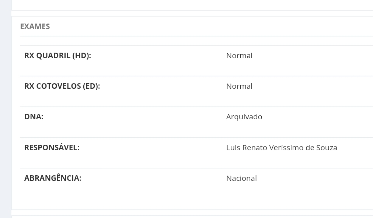The width and height of the screenshot is (373, 218).
Task: Click the Normal result for RX Cotovelos
Action: tap(239, 86)
